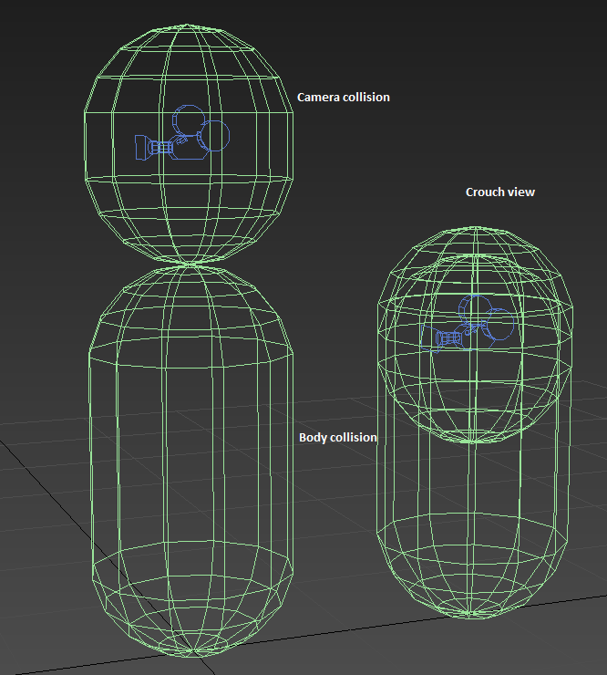
Task: Click the 'Camera collision' text label
Action: point(344,98)
